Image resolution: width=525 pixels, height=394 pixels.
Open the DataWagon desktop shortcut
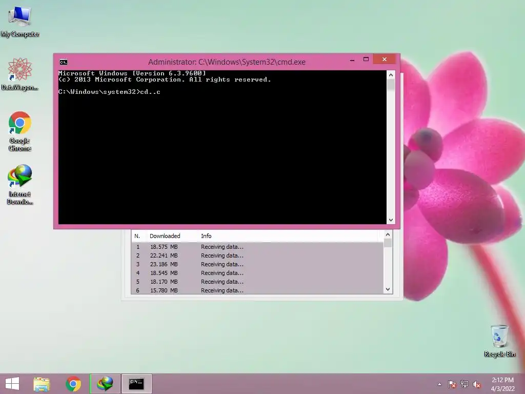tap(20, 74)
